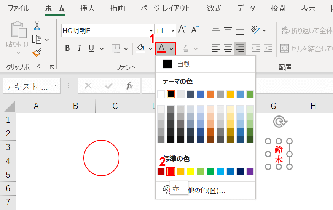Screen dimensions: 333x210
Task: Switch to the 数式 tab
Action: pyautogui.click(x=214, y=8)
